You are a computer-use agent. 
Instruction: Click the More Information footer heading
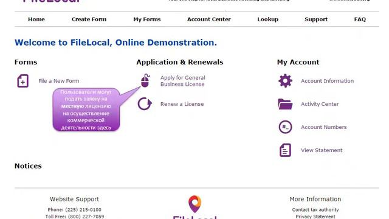[x=315, y=199]
